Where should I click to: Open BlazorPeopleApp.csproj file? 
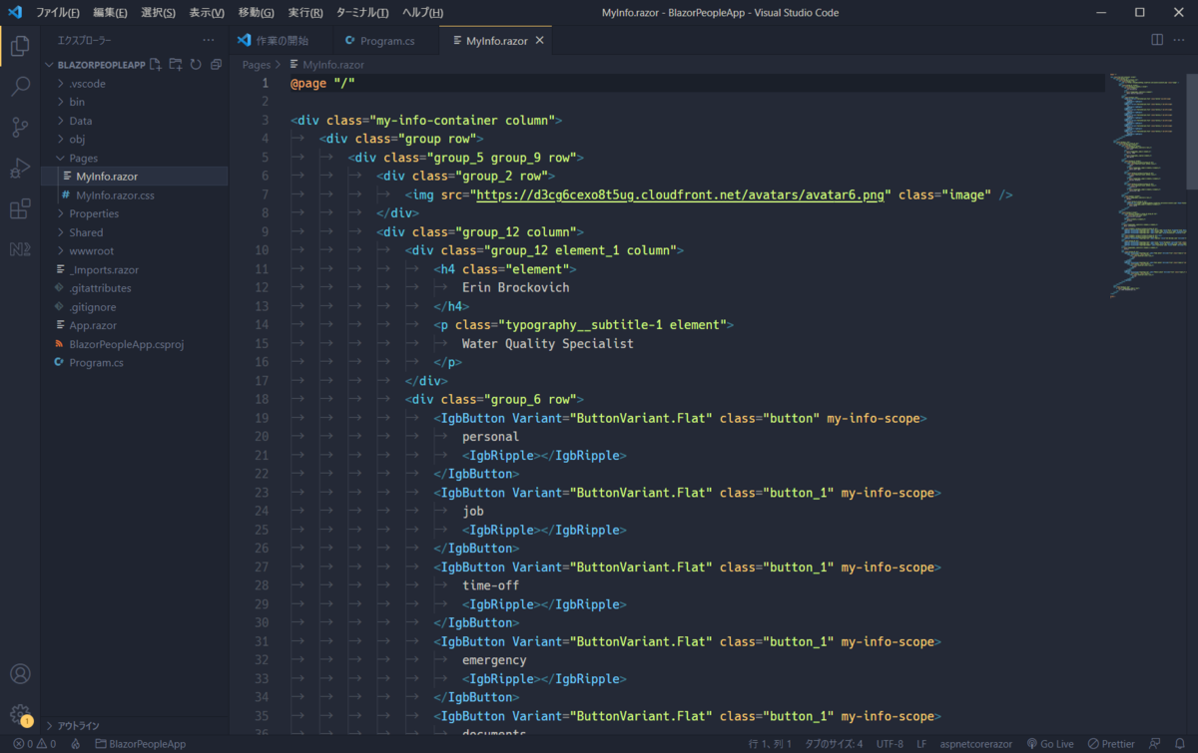126,344
